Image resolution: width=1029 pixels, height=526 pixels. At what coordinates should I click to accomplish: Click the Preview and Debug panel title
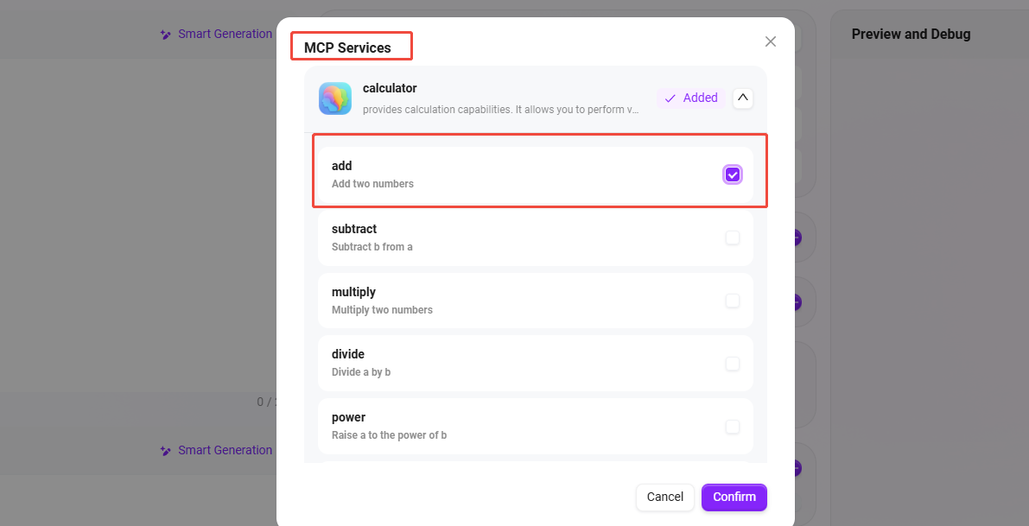(x=911, y=35)
